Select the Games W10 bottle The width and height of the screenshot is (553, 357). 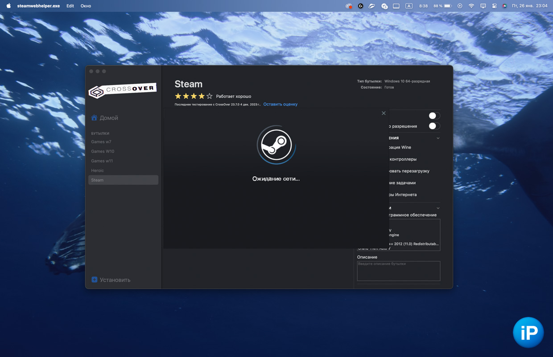(123, 151)
